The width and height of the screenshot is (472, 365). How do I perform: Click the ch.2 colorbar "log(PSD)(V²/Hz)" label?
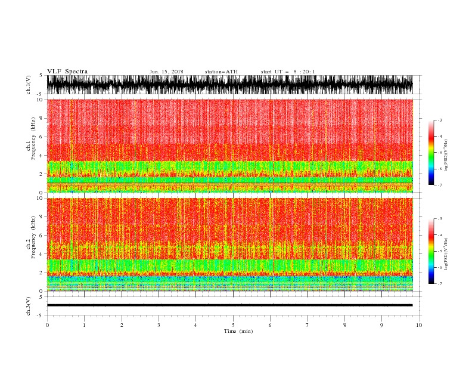coord(446,253)
